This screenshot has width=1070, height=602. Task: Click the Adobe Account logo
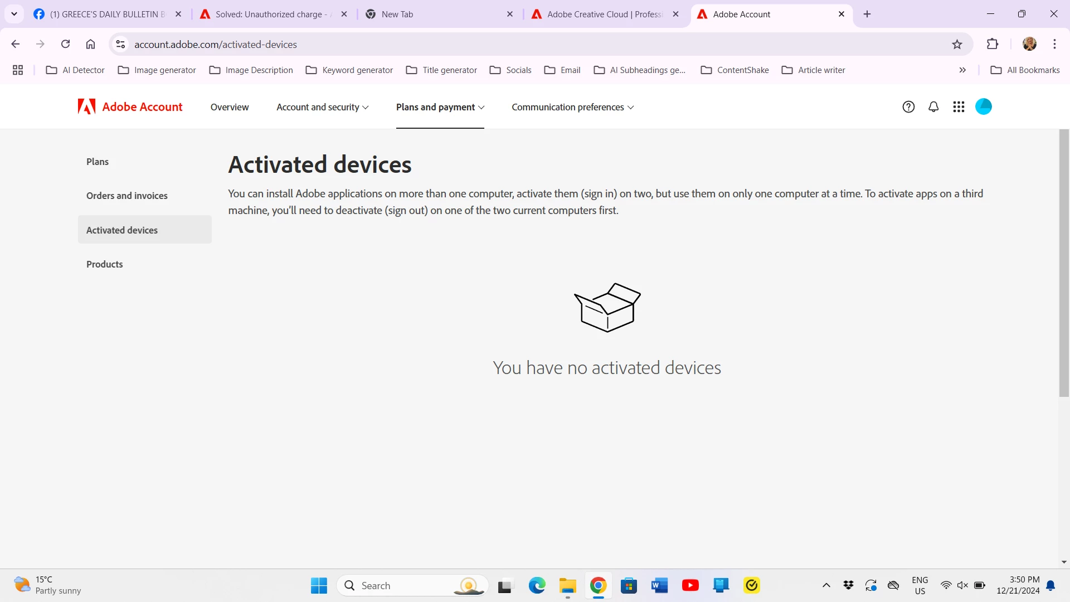(130, 106)
